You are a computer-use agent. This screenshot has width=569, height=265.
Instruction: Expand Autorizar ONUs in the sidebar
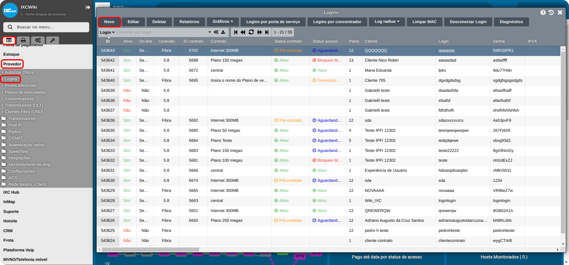click(x=19, y=72)
